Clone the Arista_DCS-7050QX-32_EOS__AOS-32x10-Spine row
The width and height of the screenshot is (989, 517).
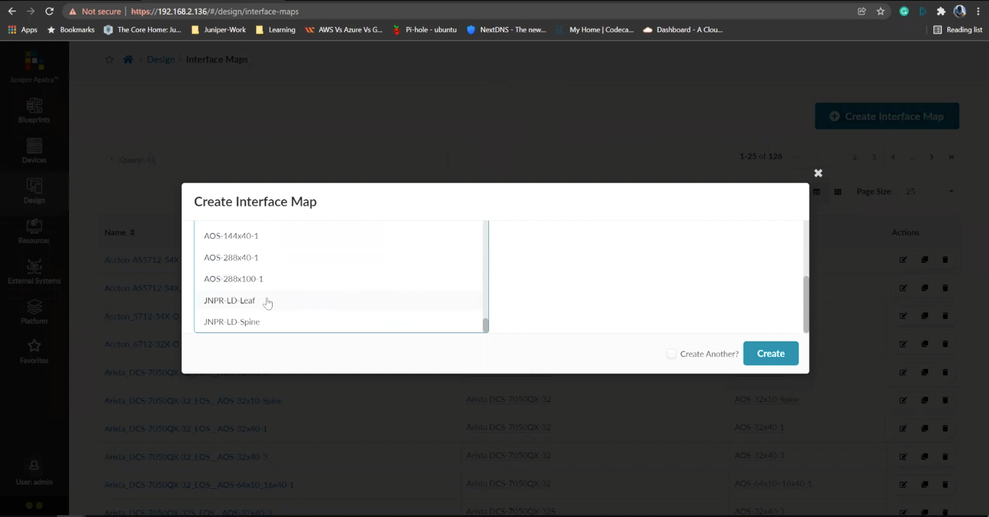coord(924,400)
